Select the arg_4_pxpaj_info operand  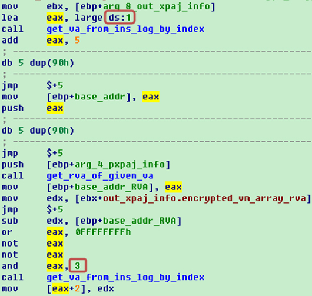pyautogui.click(x=120, y=165)
